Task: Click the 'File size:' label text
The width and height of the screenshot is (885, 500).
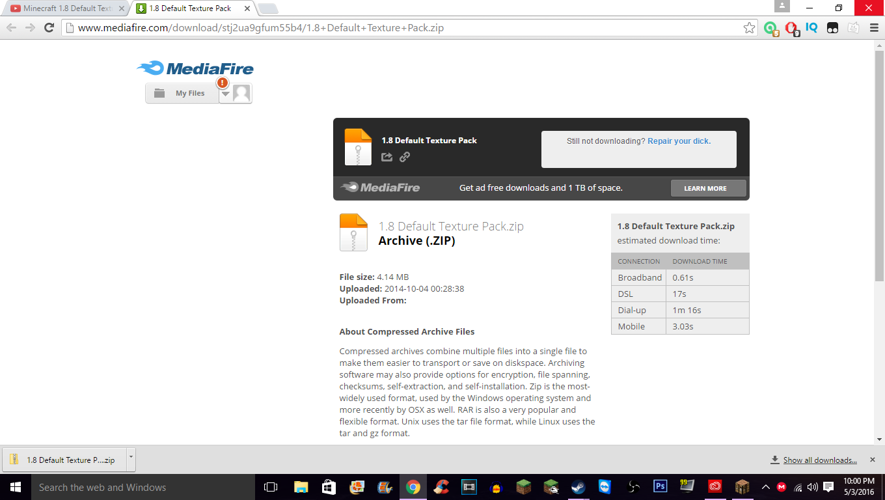Action: (x=357, y=277)
